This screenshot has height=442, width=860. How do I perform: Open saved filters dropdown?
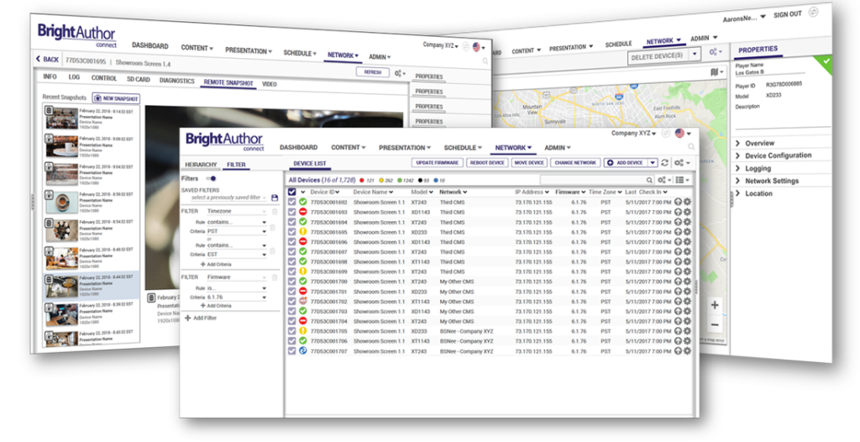[228, 197]
